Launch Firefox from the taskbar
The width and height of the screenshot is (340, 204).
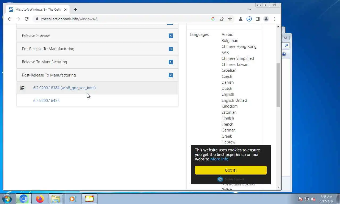pos(40,199)
